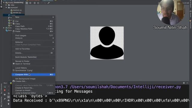Image resolution: width=192 pixels, height=108 pixels.
Task: Open the Analyze submenu
Action: coord(33,38)
